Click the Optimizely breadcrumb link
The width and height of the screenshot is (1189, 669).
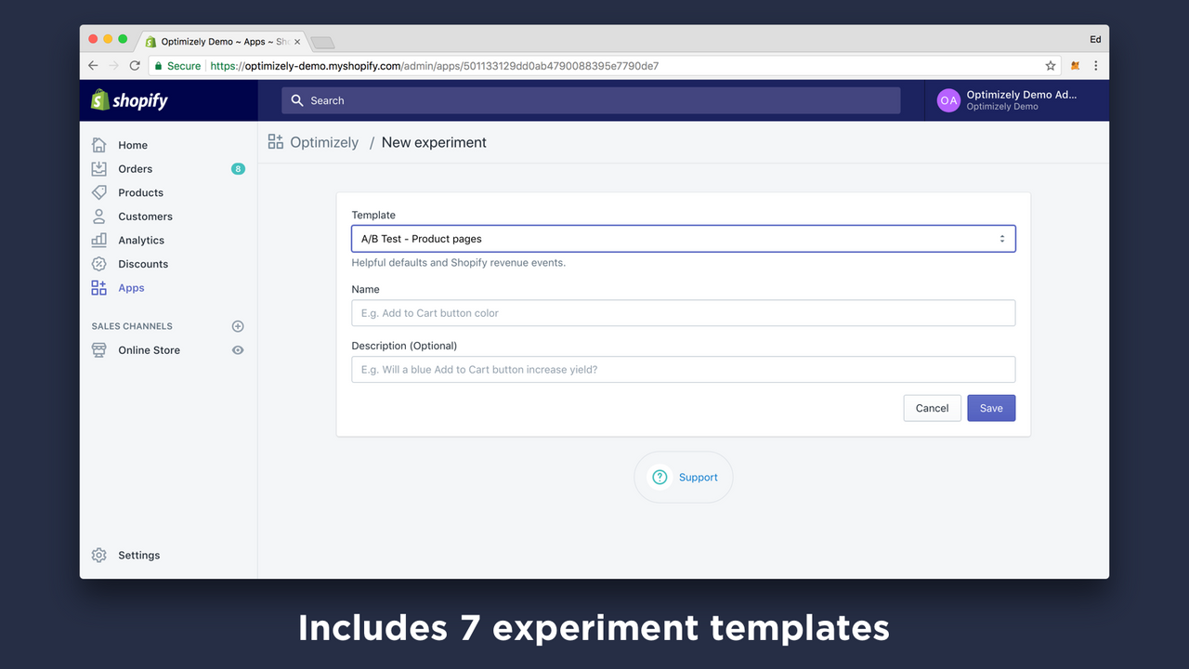coord(322,142)
